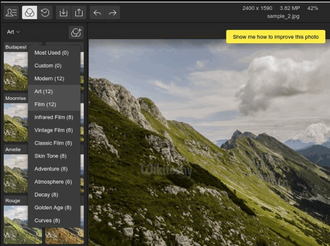
Task: Pick Vintage Film (8) category
Action: click(53, 130)
